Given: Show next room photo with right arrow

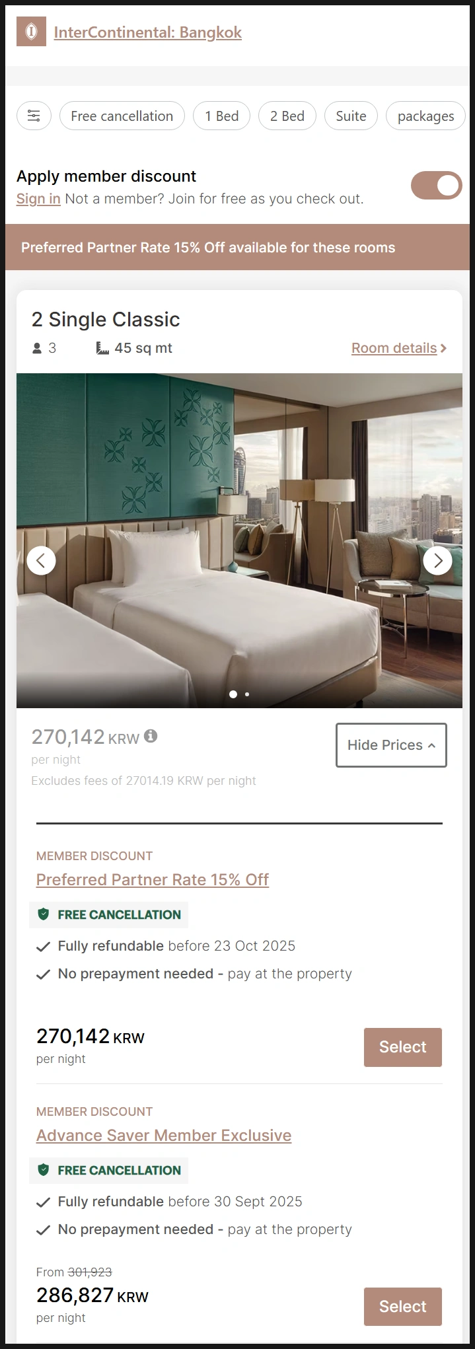Looking at the screenshot, I should point(437,561).
